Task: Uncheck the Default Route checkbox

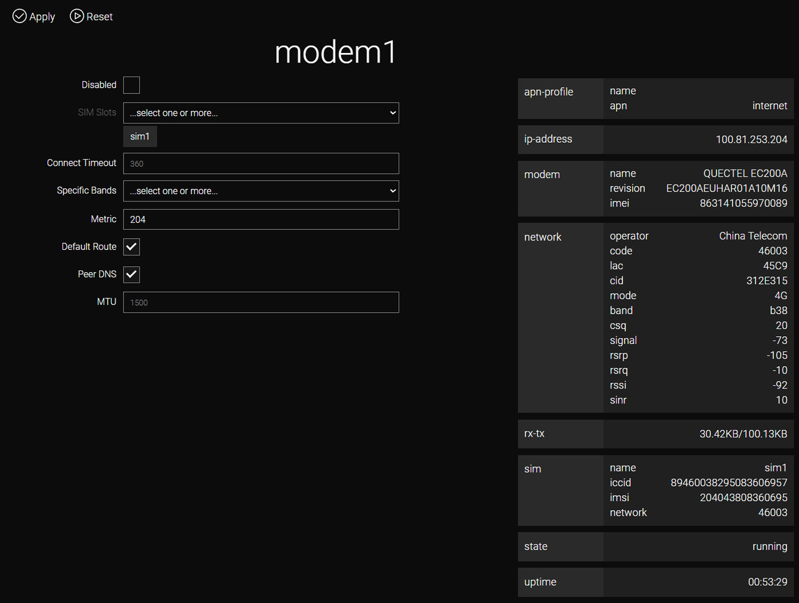Action: coord(131,247)
